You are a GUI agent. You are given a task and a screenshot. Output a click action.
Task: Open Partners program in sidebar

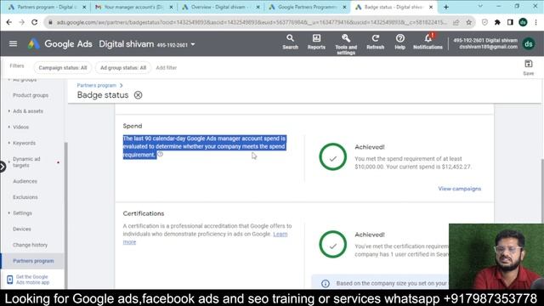(x=33, y=261)
